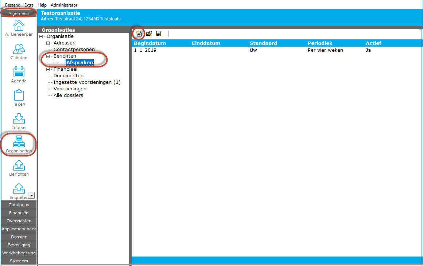Expand the Adressen tree node
Image resolution: width=423 pixels, height=266 pixels.
[x=48, y=43]
